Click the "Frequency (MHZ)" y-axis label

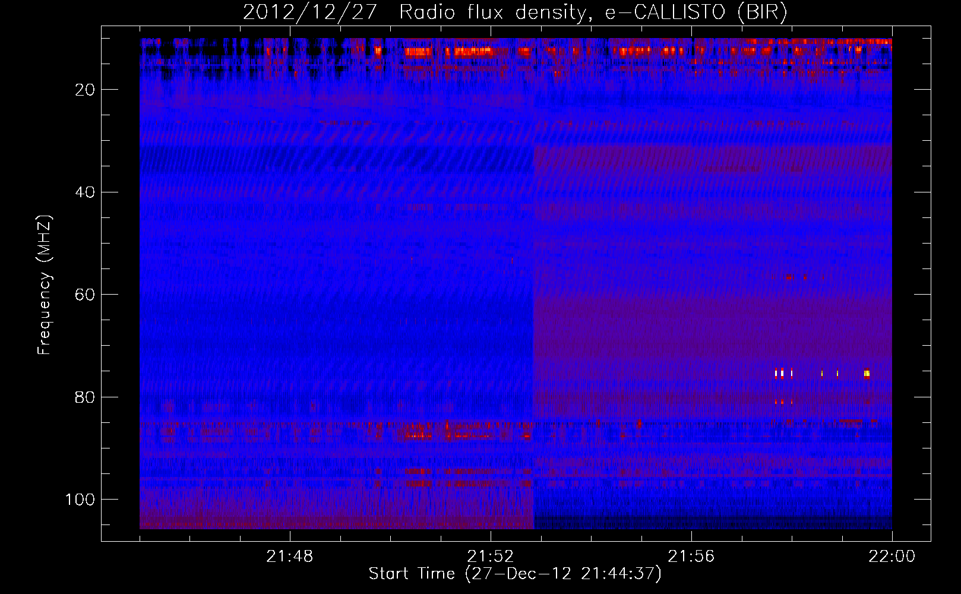[x=45, y=285]
